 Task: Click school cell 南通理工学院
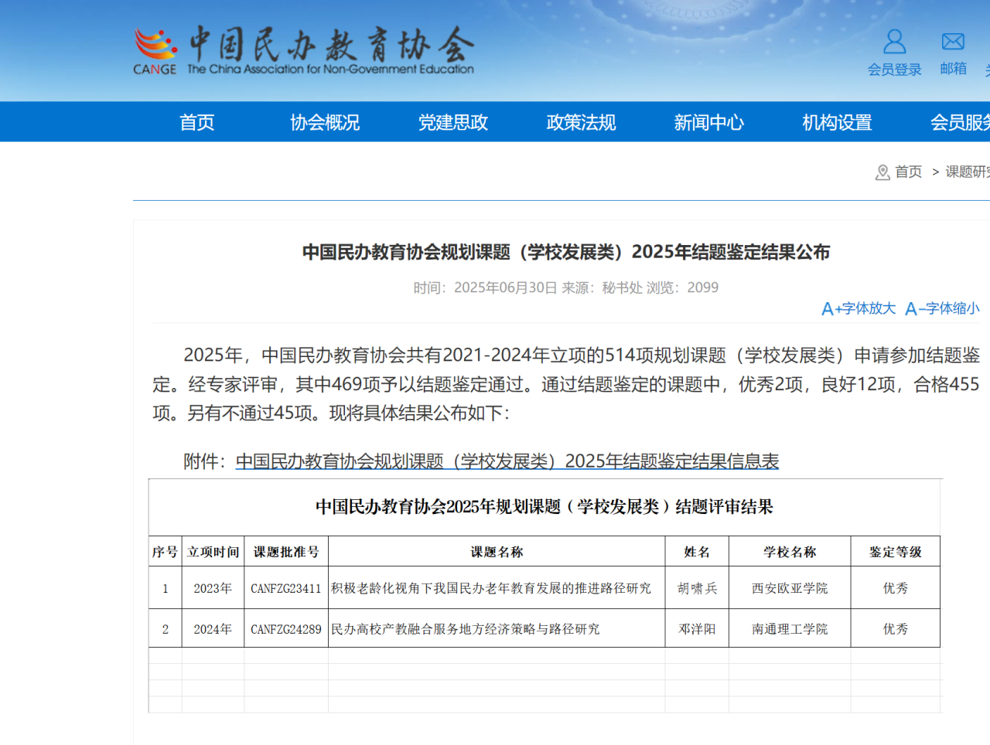(x=790, y=629)
